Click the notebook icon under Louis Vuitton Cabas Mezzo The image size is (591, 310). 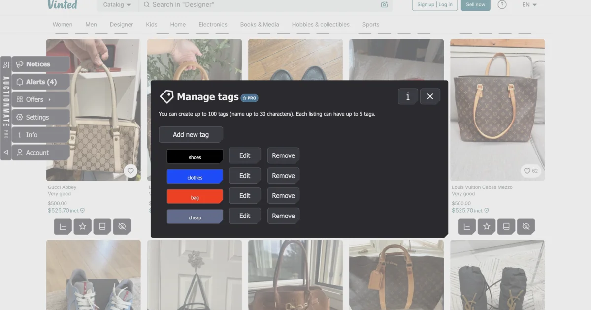pos(506,227)
